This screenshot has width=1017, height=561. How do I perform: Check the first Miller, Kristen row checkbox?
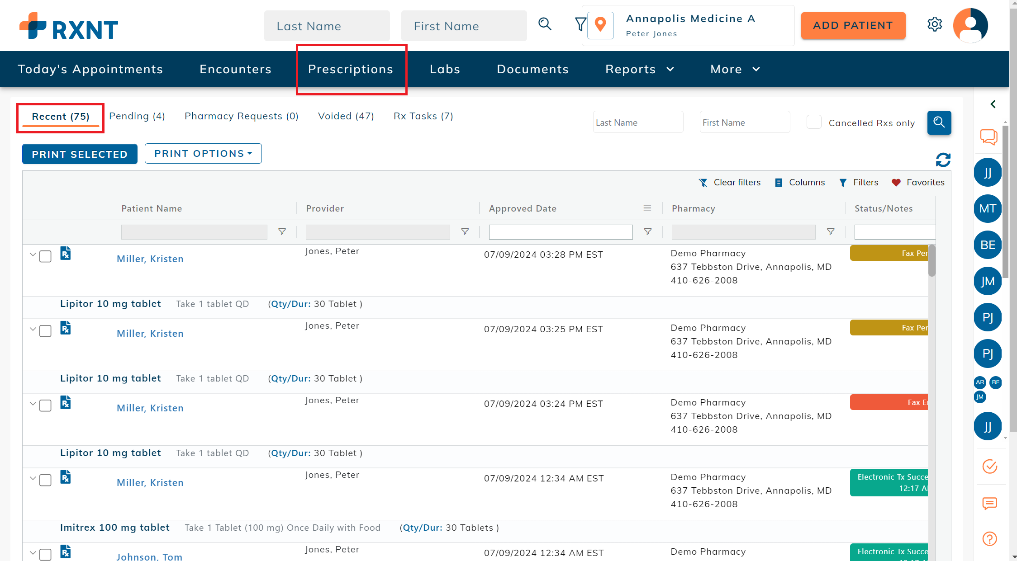[x=45, y=257]
